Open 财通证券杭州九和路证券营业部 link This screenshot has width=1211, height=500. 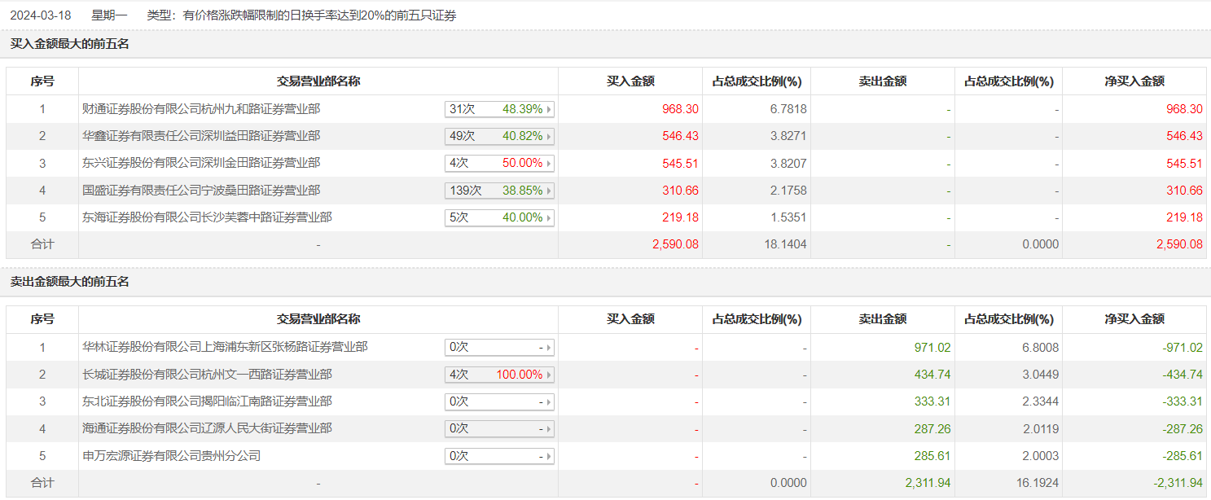pos(201,108)
